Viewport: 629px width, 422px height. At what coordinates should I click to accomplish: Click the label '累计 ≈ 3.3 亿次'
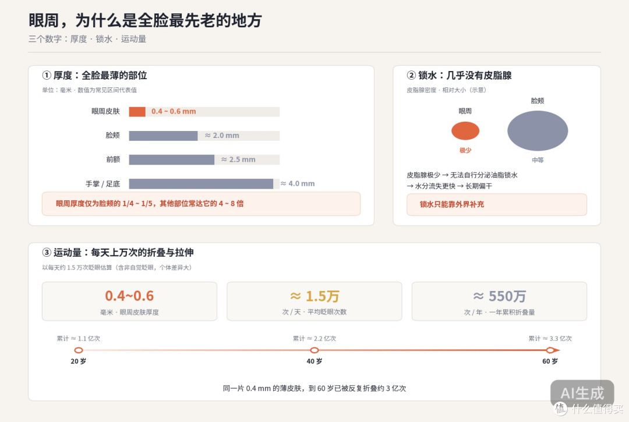pyautogui.click(x=550, y=339)
